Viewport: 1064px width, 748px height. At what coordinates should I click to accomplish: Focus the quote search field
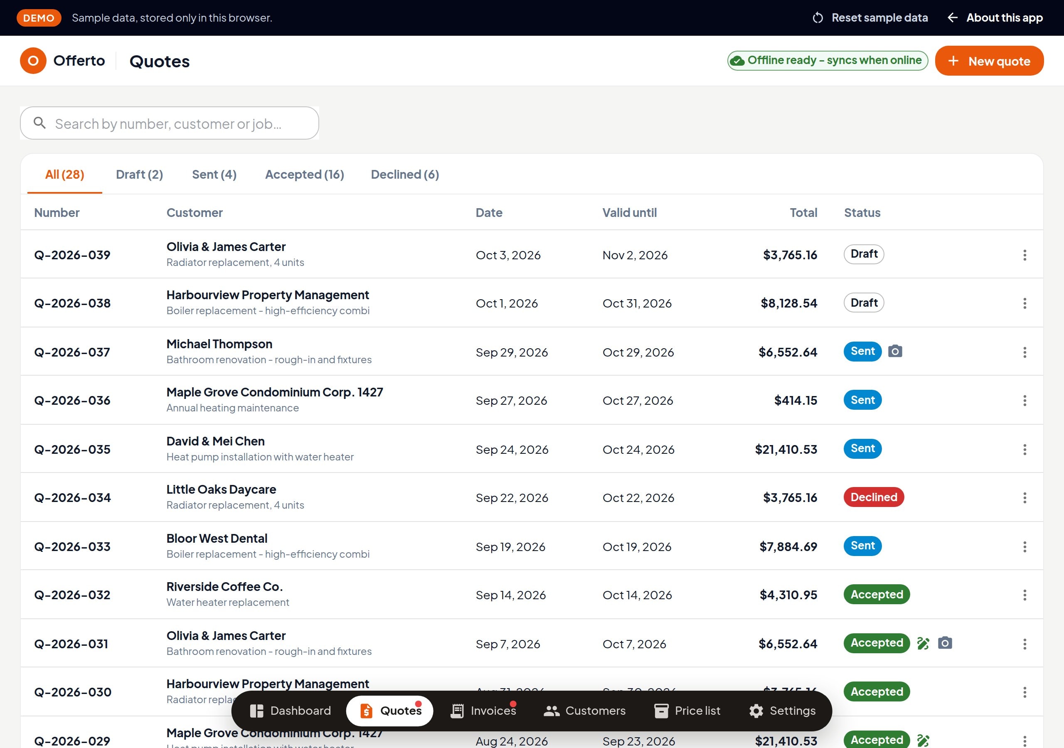tap(170, 123)
